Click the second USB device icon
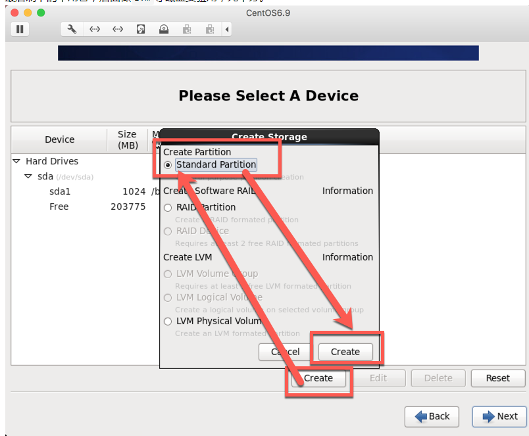 tap(210, 29)
